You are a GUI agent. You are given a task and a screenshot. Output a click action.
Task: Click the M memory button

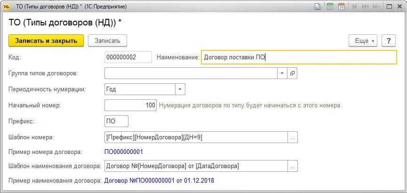(354, 7)
